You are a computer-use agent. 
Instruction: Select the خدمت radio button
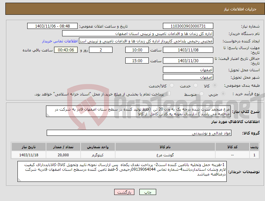click(195, 85)
